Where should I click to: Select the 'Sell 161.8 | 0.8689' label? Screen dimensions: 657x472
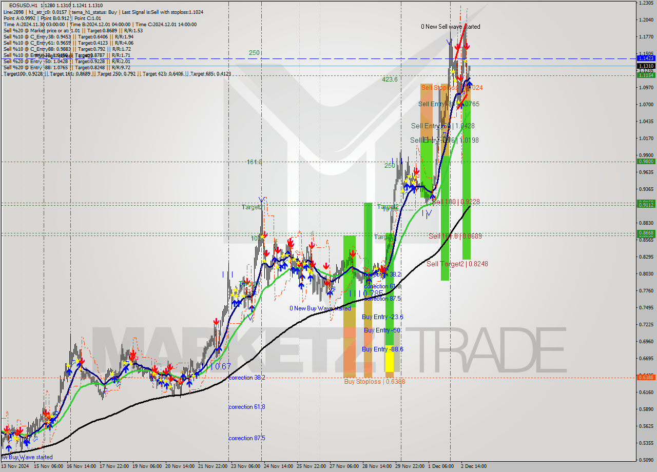tap(455, 236)
